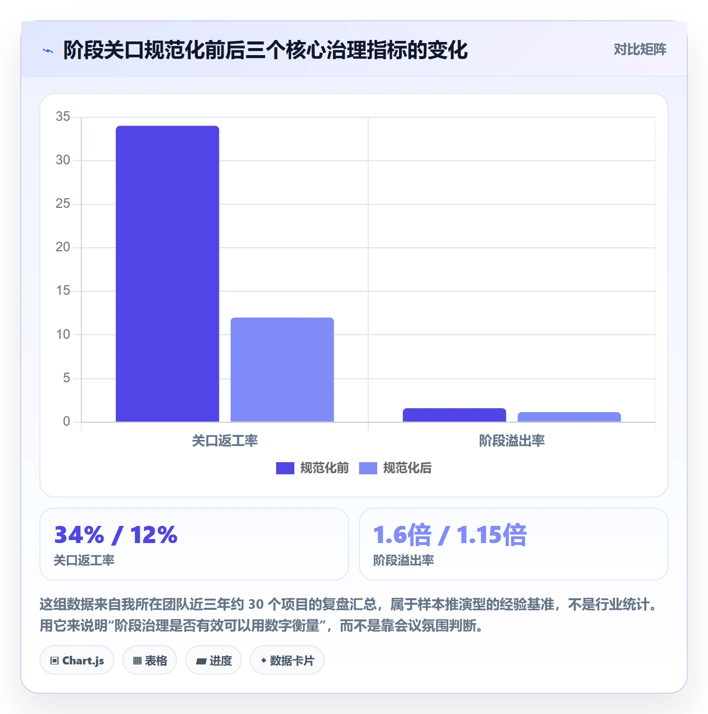708x714 pixels.
Task: Click the lightning icon beside the title
Action: click(x=48, y=51)
